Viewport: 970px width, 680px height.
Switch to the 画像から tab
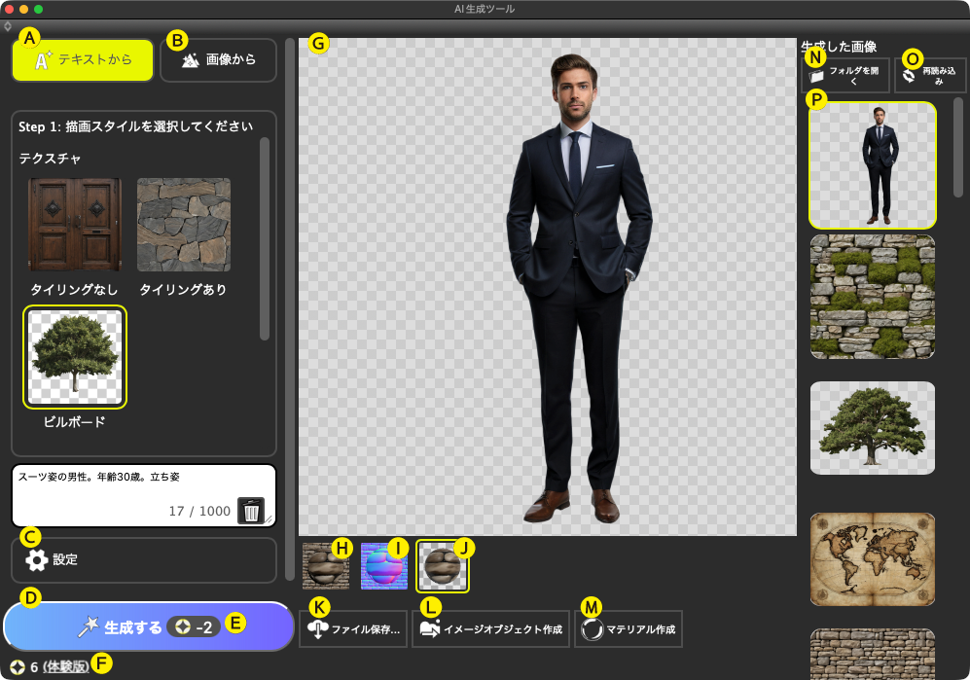tap(218, 60)
